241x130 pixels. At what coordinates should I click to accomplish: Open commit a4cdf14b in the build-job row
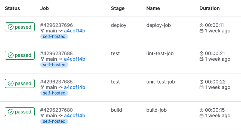click(74, 116)
